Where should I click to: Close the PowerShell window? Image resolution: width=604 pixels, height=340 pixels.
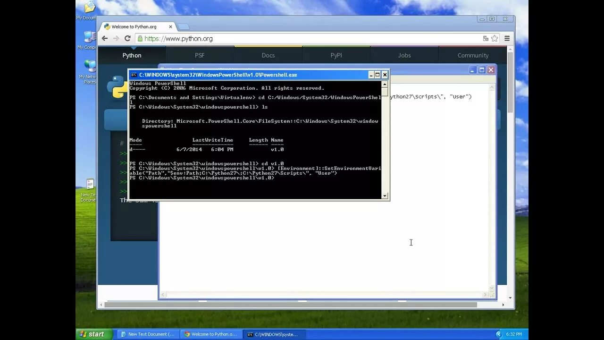(x=385, y=75)
